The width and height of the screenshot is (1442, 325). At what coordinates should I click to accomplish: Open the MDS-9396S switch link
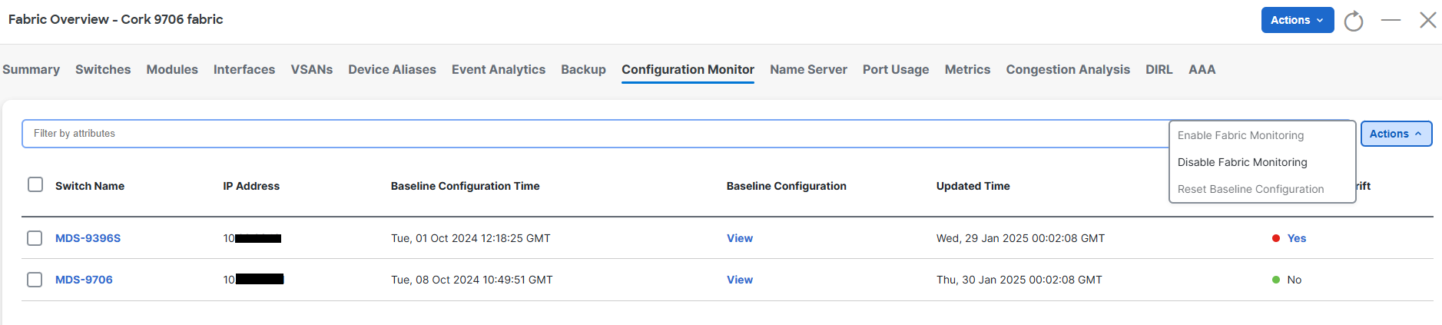pos(88,238)
